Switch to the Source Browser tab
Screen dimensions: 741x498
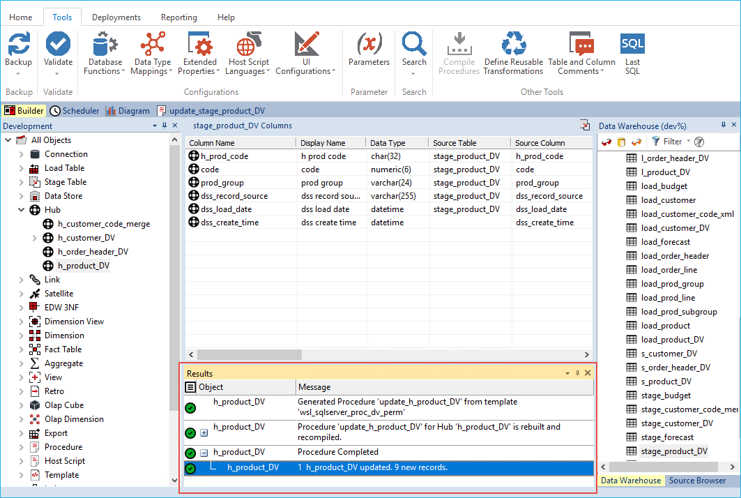(697, 481)
